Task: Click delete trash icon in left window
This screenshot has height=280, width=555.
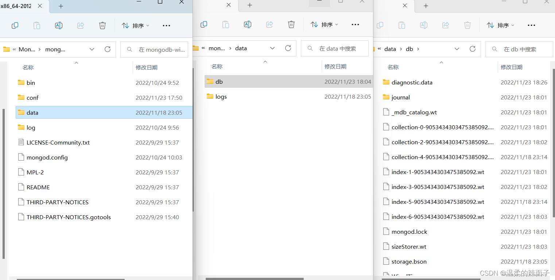Action: 102,25
